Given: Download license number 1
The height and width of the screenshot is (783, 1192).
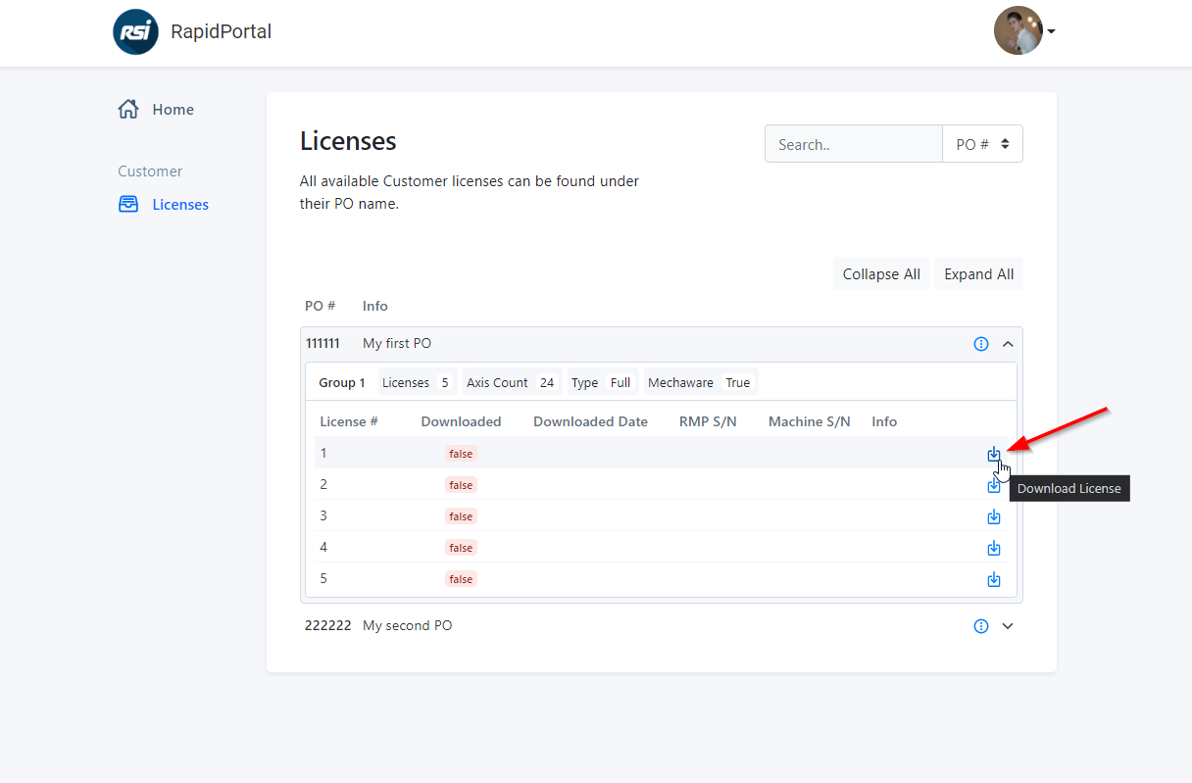Looking at the screenshot, I should pyautogui.click(x=994, y=454).
